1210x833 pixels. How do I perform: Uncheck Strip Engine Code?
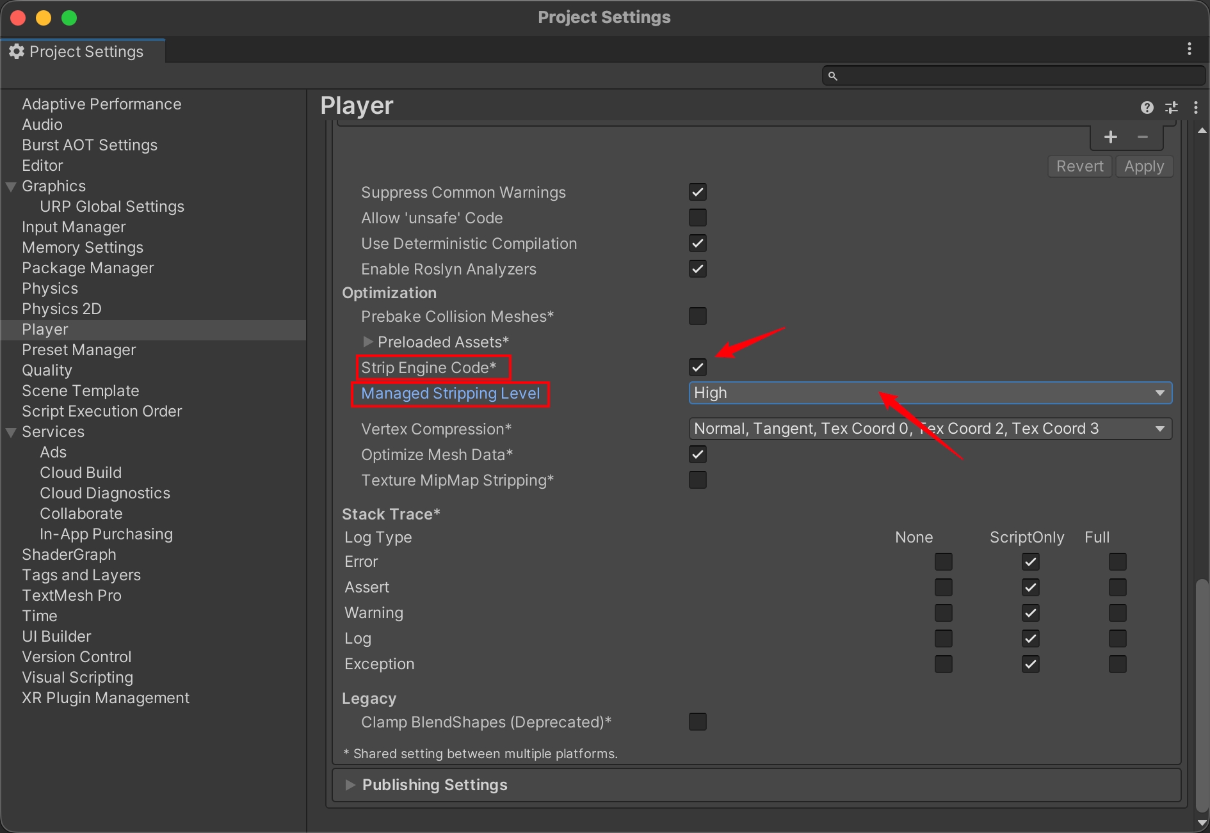(697, 368)
